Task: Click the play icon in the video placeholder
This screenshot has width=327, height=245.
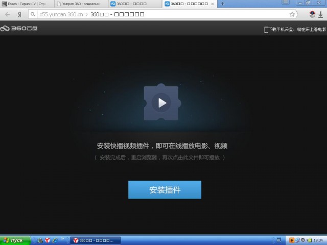Action: tap(162, 103)
